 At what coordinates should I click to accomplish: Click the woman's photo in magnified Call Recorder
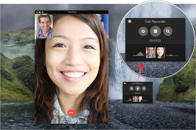[160, 53]
